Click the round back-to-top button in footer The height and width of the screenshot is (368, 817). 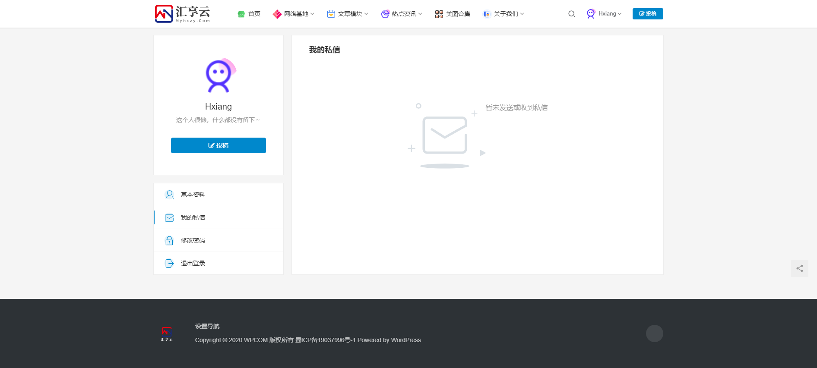(654, 333)
